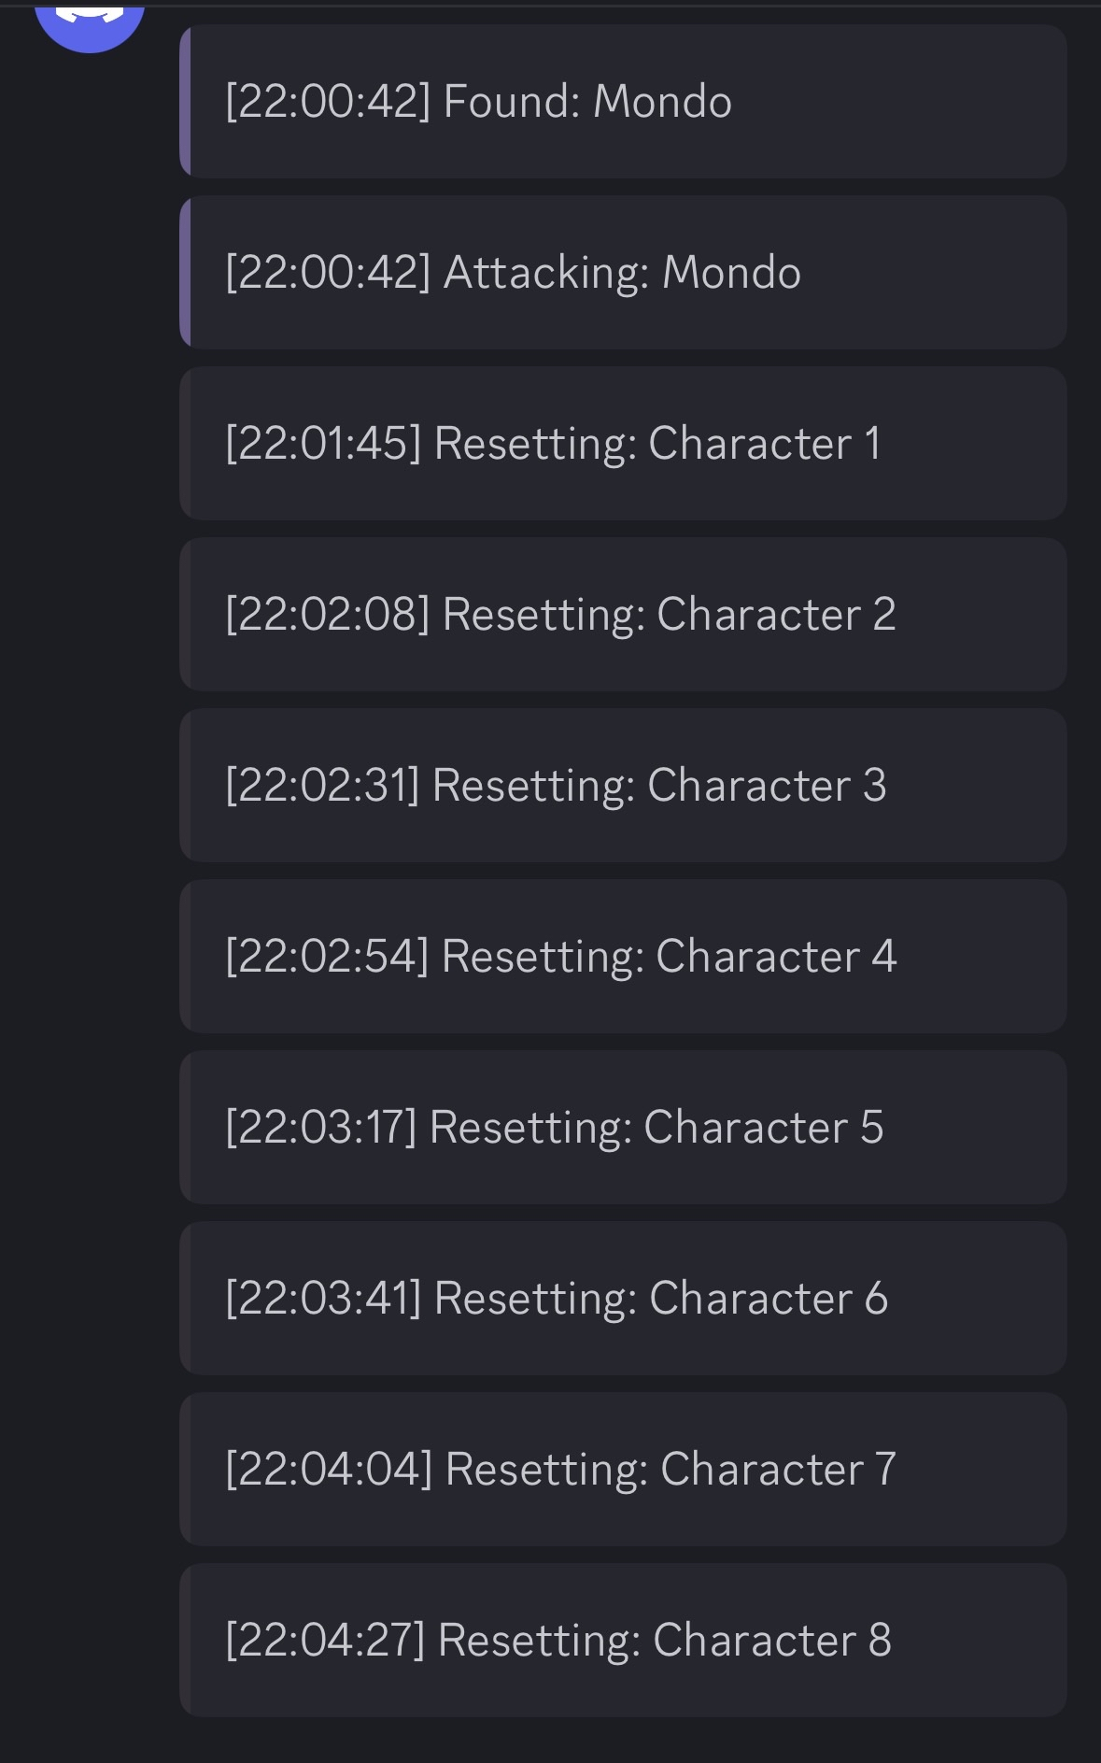Tap the "Resetting: Character 3" log entry

tap(622, 786)
